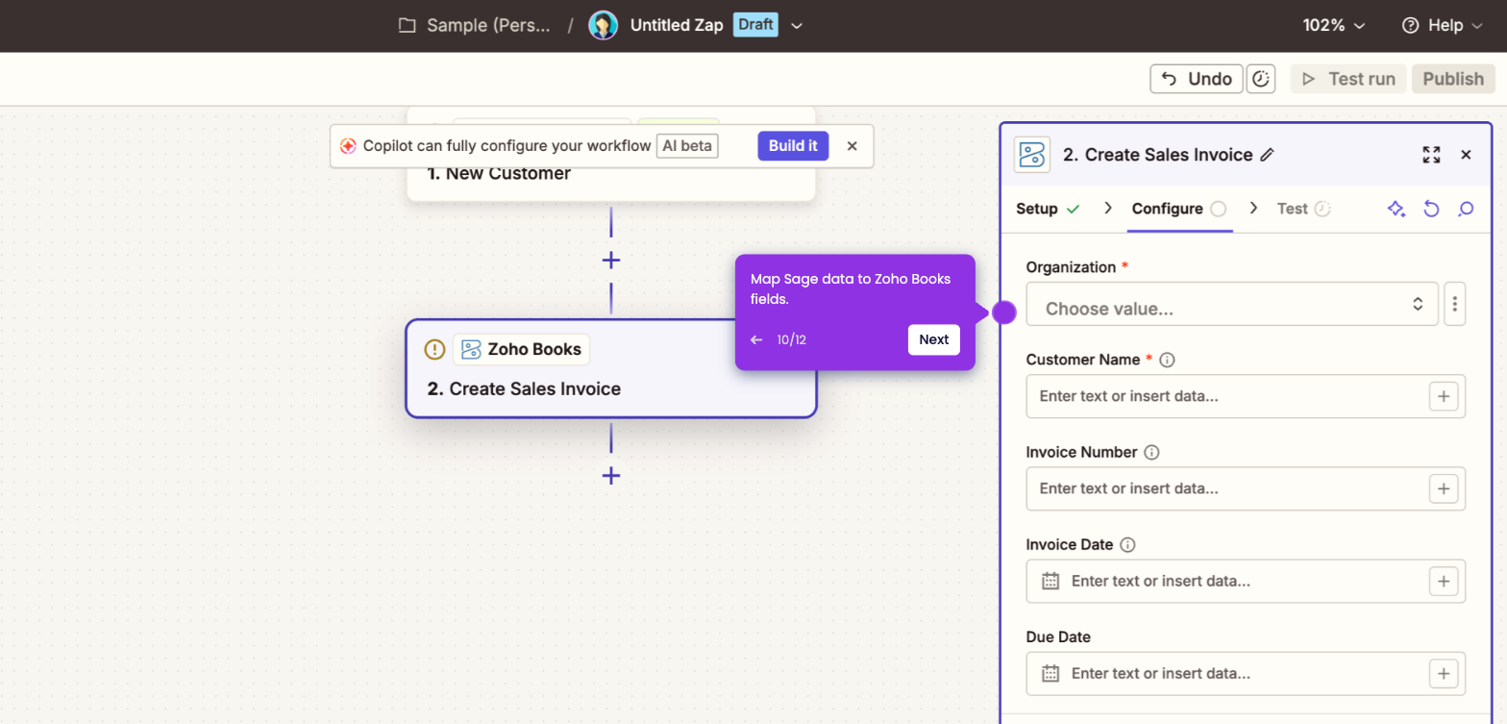Show Invoice Number field info tooltip
Screen dimensions: 1507x724
click(1151, 452)
